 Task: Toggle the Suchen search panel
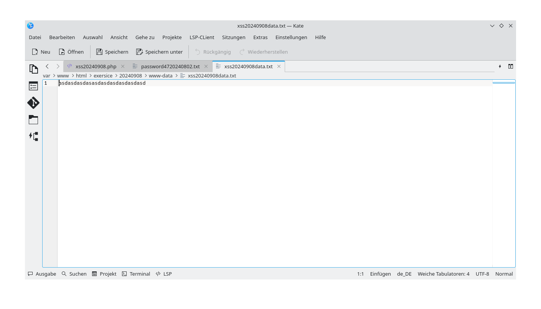[x=74, y=274]
